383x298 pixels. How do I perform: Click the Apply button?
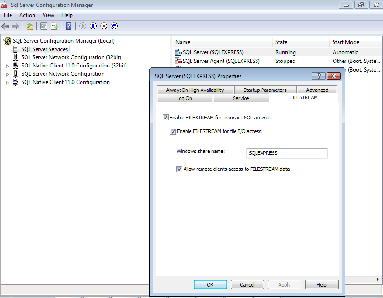[x=285, y=285]
